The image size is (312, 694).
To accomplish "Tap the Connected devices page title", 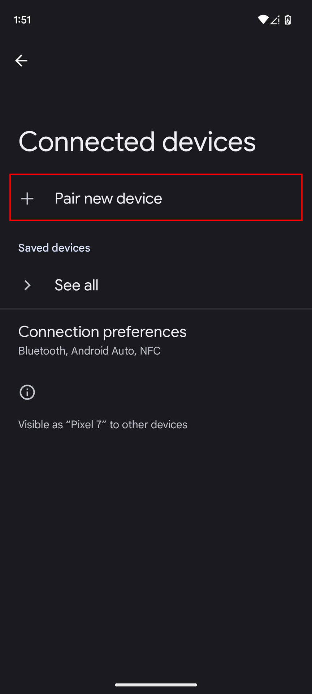I will (137, 142).
